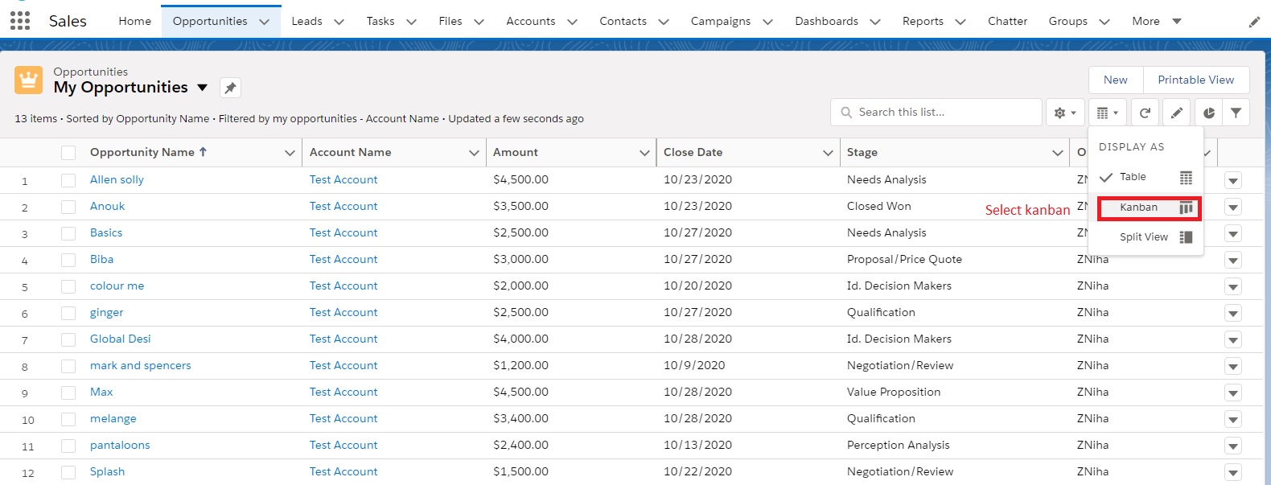Show charts panel icon
The height and width of the screenshot is (485, 1271).
tap(1208, 113)
